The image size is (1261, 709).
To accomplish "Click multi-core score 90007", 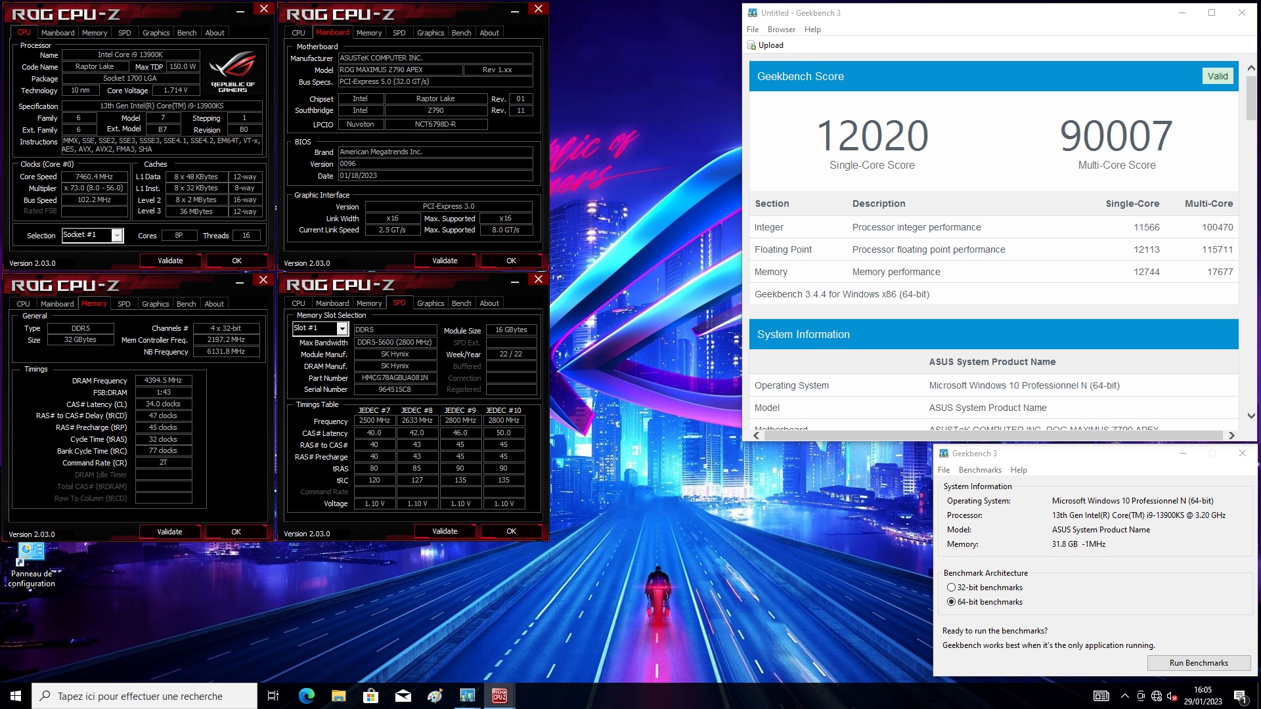I will tap(1117, 136).
